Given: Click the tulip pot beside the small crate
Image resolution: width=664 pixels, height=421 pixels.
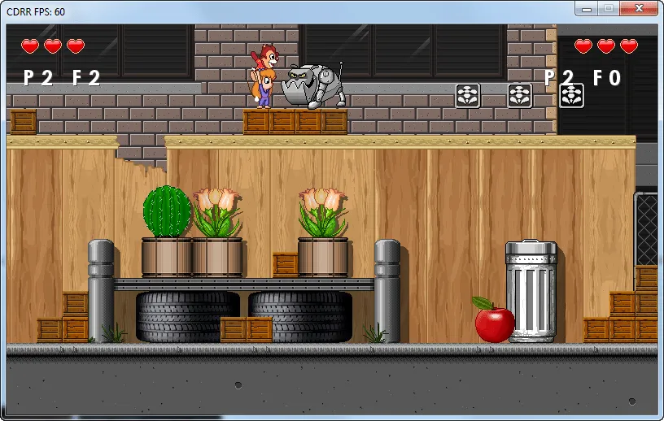Looking at the screenshot, I should click(323, 232).
